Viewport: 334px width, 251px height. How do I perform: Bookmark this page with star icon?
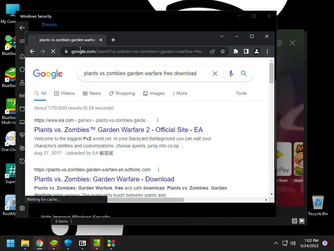click(x=223, y=51)
